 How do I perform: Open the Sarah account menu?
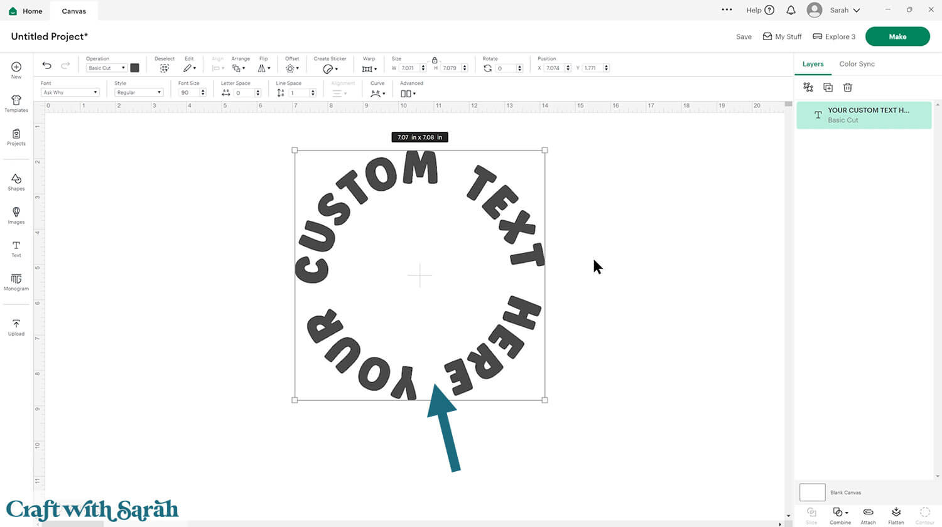tap(834, 10)
